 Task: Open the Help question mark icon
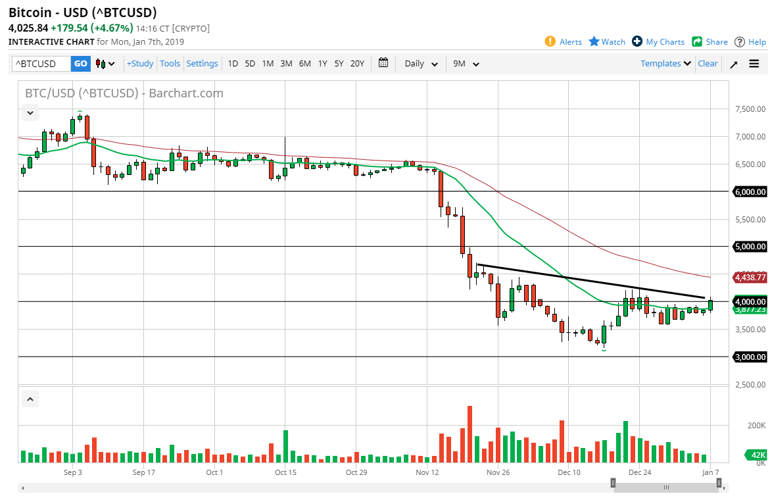[x=740, y=41]
